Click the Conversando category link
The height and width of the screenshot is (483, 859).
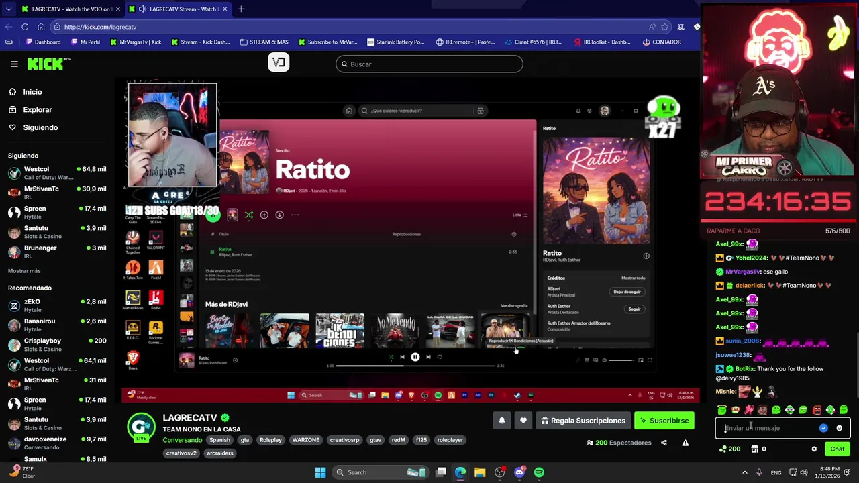[x=182, y=440]
